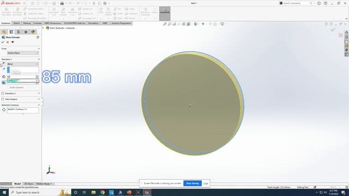
Task: Open ConfigurationManager tab icon
Action: click(19, 32)
